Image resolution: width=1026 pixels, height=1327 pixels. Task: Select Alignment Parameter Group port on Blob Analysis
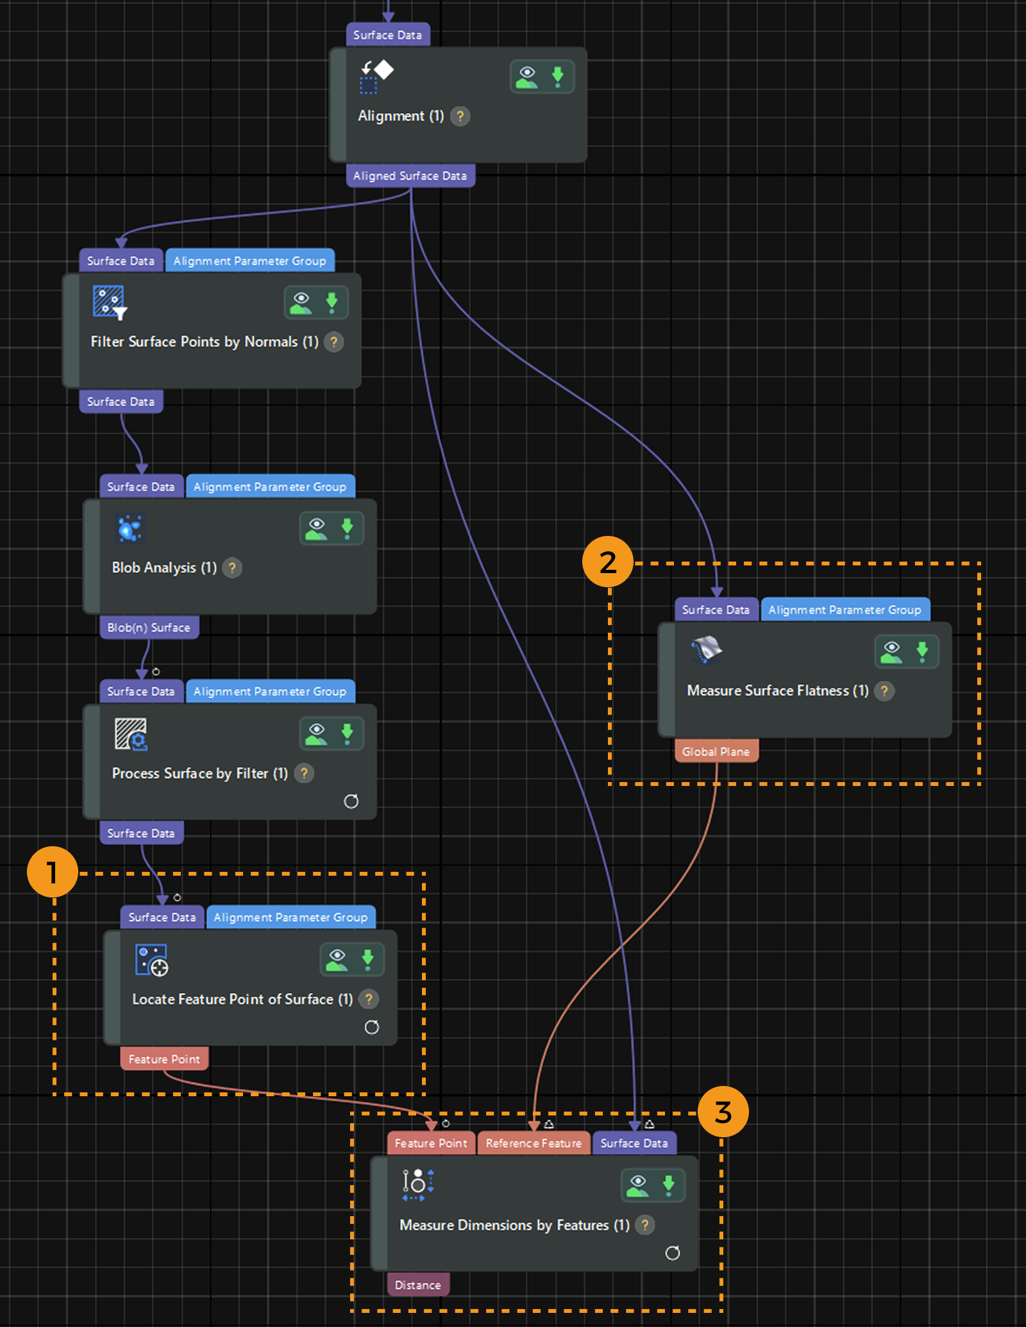(x=269, y=487)
